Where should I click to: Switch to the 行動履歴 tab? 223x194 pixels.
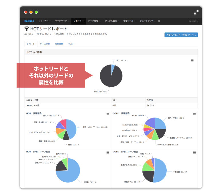(x=59, y=44)
